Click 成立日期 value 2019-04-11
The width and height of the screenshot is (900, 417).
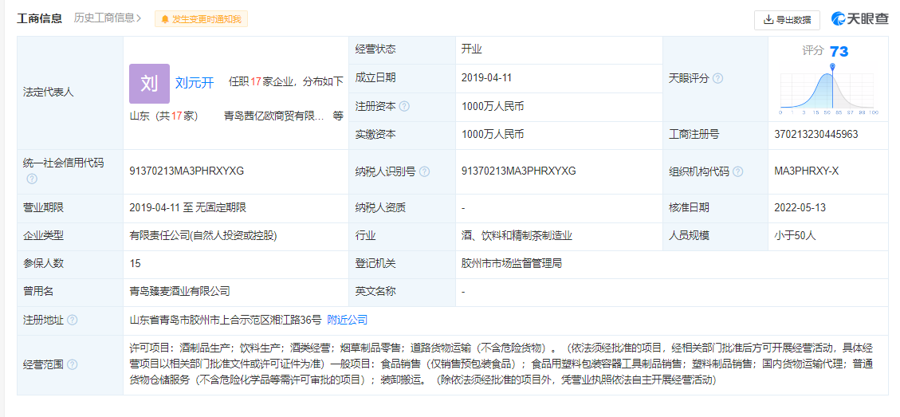pos(486,78)
